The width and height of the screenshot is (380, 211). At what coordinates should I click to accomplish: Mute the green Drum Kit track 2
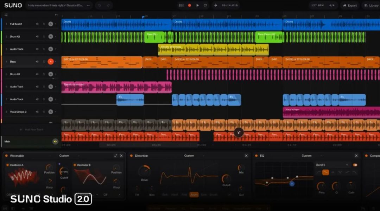click(37, 36)
